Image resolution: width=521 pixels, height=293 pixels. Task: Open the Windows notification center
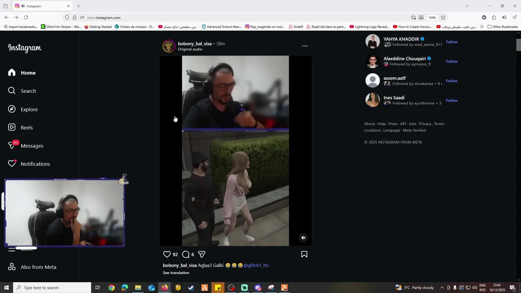512,288
